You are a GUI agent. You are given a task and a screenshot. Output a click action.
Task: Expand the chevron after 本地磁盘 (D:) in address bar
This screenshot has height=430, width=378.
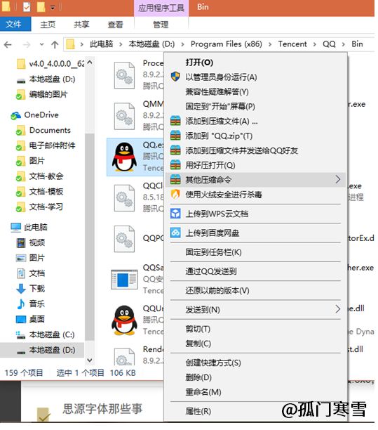182,44
